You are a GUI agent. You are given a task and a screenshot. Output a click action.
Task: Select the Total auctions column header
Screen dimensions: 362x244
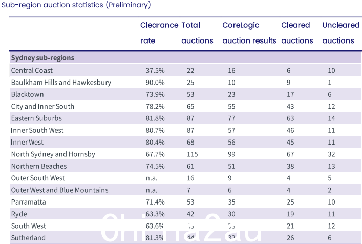(197, 33)
